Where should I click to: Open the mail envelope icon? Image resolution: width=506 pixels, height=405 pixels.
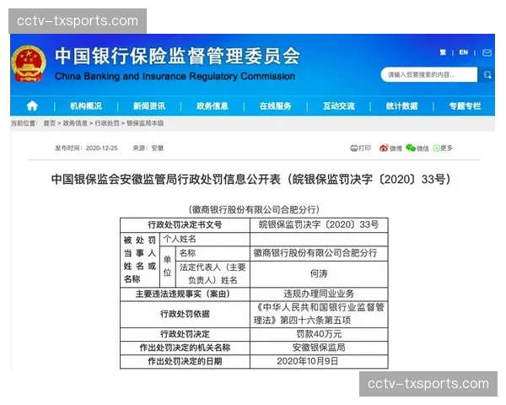pyautogui.click(x=487, y=52)
